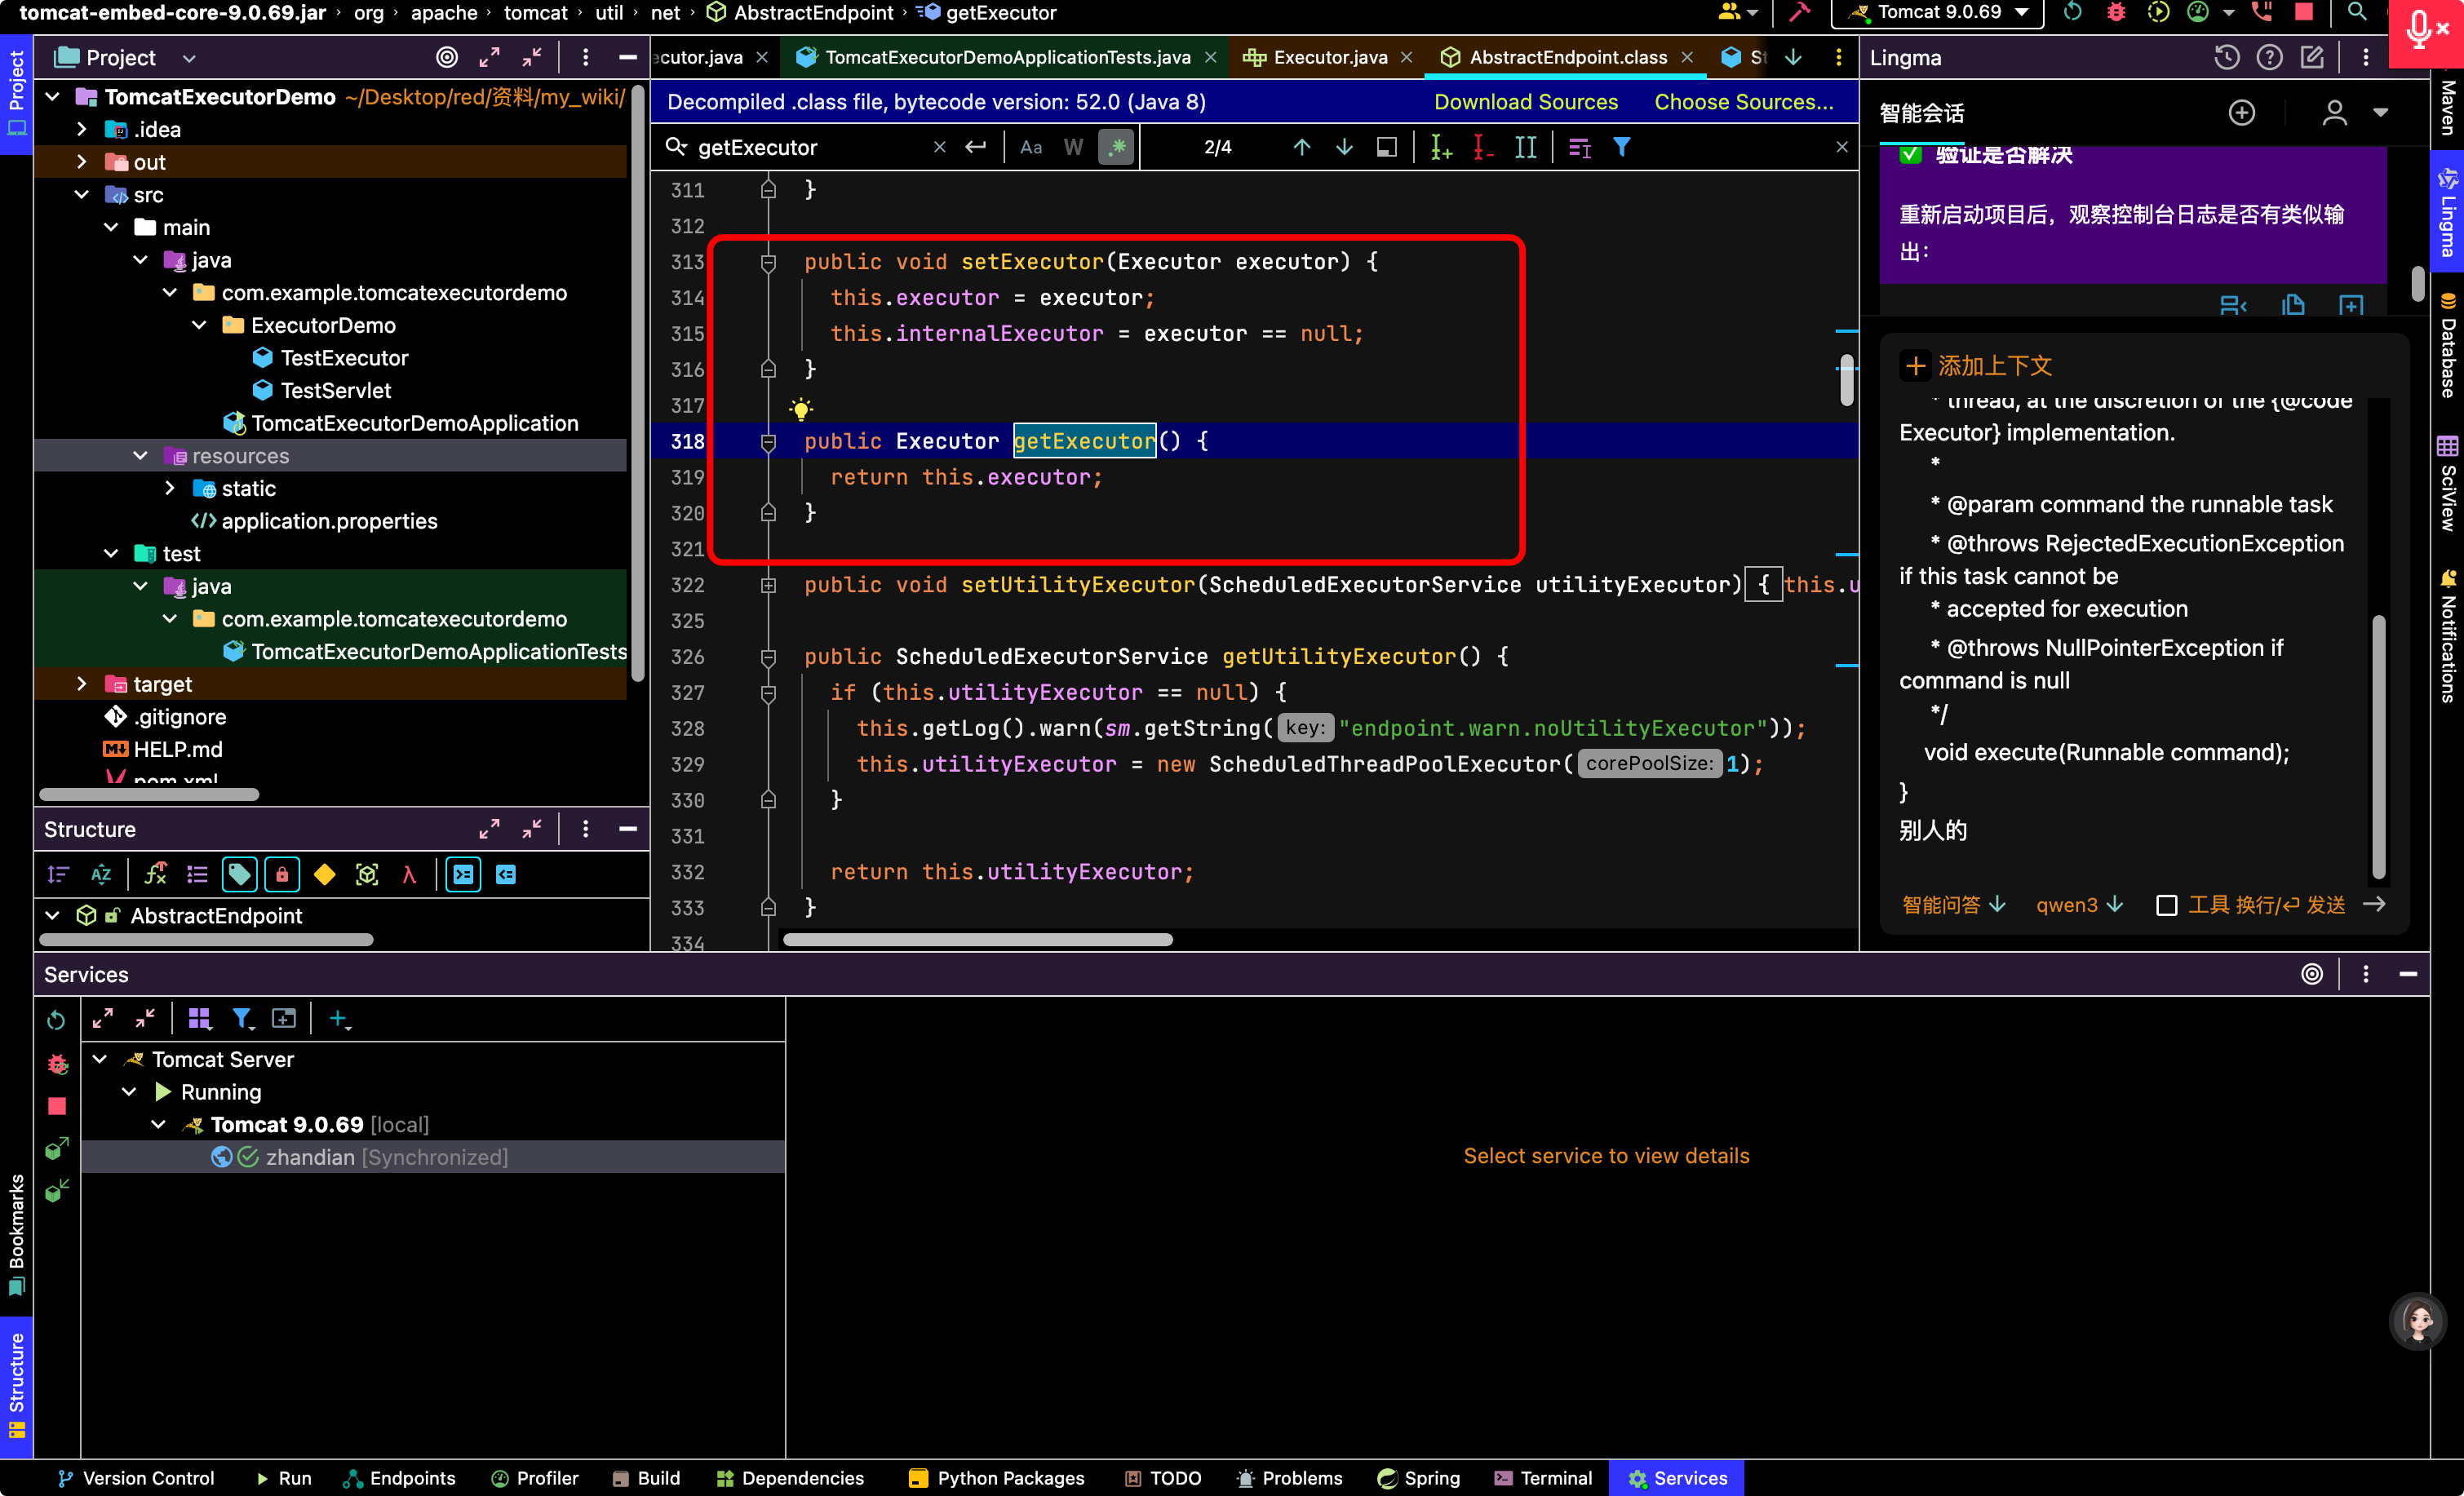Click 添加上下文 add context button
The width and height of the screenshot is (2464, 1496).
pos(1978,367)
